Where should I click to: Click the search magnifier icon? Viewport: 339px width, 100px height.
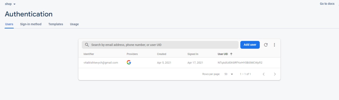click(87, 45)
